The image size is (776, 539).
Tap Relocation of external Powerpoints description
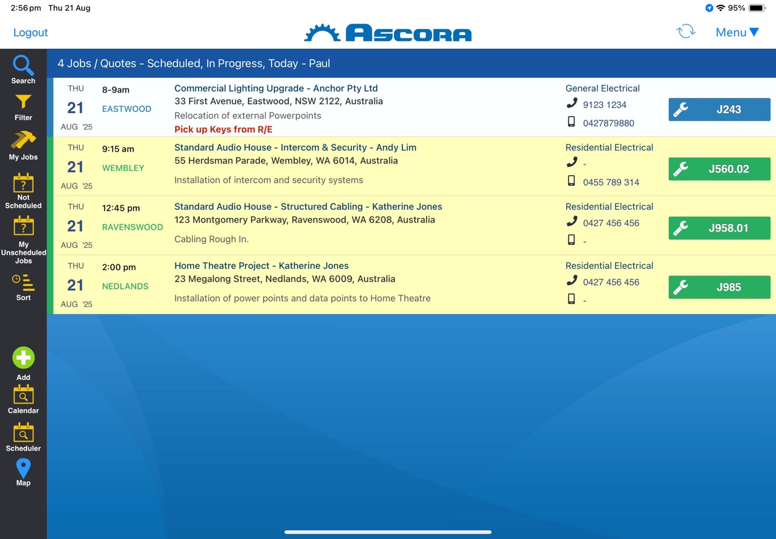point(248,115)
